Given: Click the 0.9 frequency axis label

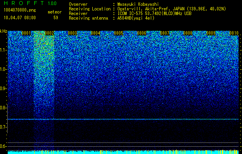Looking at the screenshot, I should pyautogui.click(x=3, y=89).
